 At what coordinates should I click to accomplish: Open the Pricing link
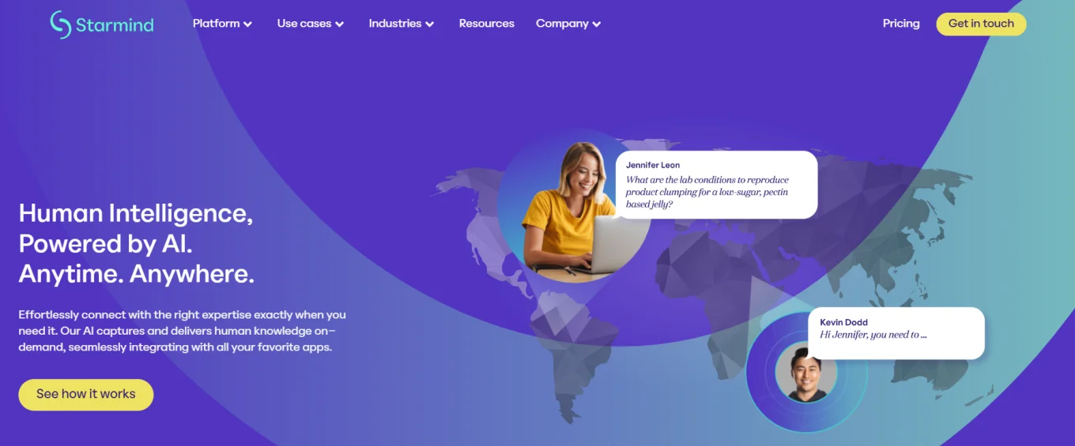(x=901, y=24)
